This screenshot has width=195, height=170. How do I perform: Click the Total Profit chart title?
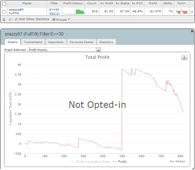click(97, 57)
